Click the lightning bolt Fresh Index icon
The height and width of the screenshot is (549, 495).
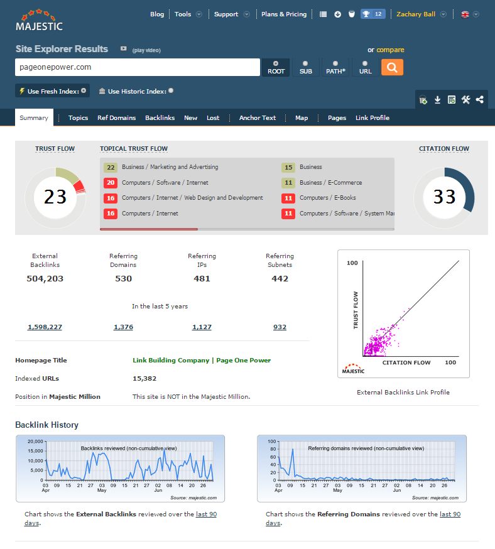point(22,91)
